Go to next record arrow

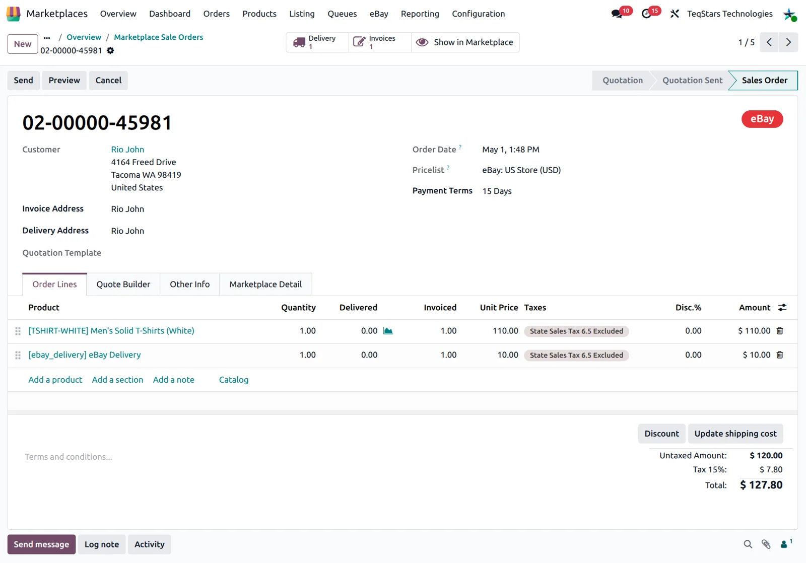(x=788, y=42)
